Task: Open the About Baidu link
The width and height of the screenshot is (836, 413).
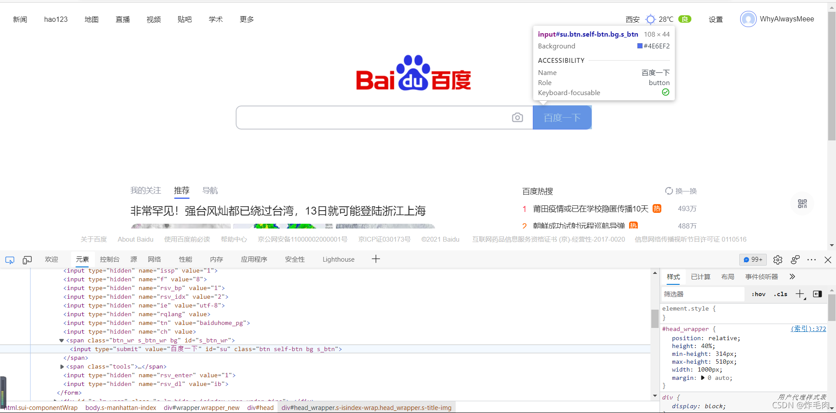Action: [135, 239]
